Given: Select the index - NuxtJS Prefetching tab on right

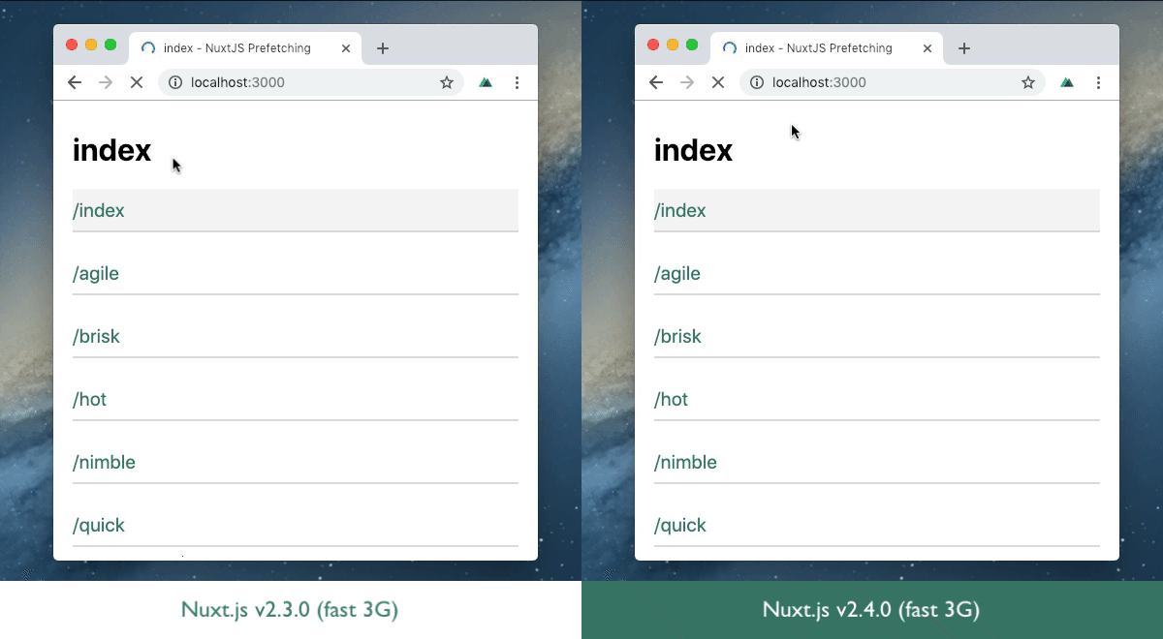Looking at the screenshot, I should tap(819, 47).
